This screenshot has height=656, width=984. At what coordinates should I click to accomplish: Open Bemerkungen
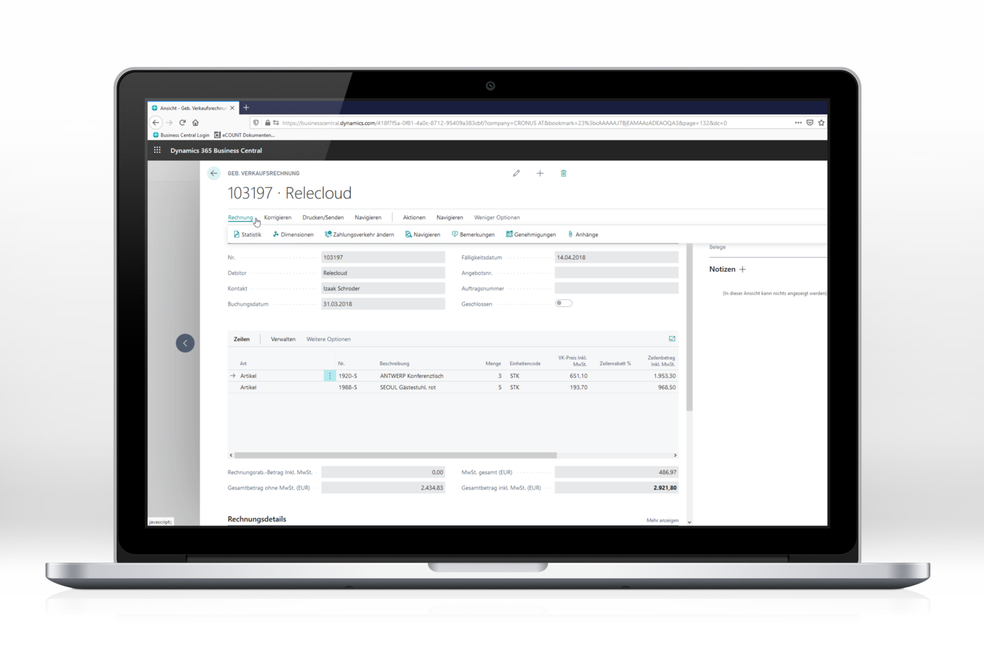[x=473, y=234]
